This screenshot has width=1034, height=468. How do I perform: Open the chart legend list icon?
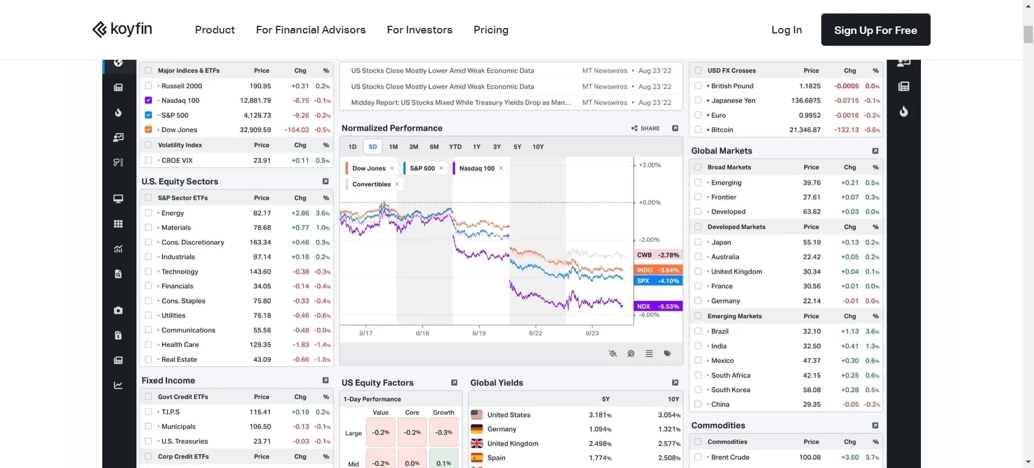[649, 354]
